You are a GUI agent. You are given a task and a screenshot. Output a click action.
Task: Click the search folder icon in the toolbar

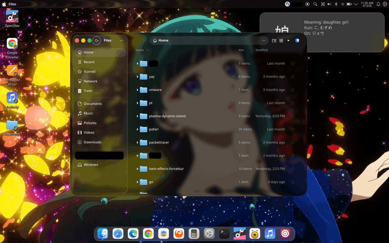click(274, 40)
